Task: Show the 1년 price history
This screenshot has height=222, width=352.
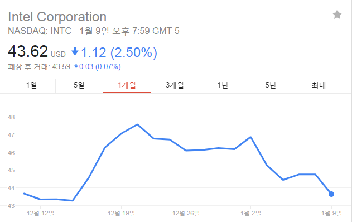Action: [223, 85]
